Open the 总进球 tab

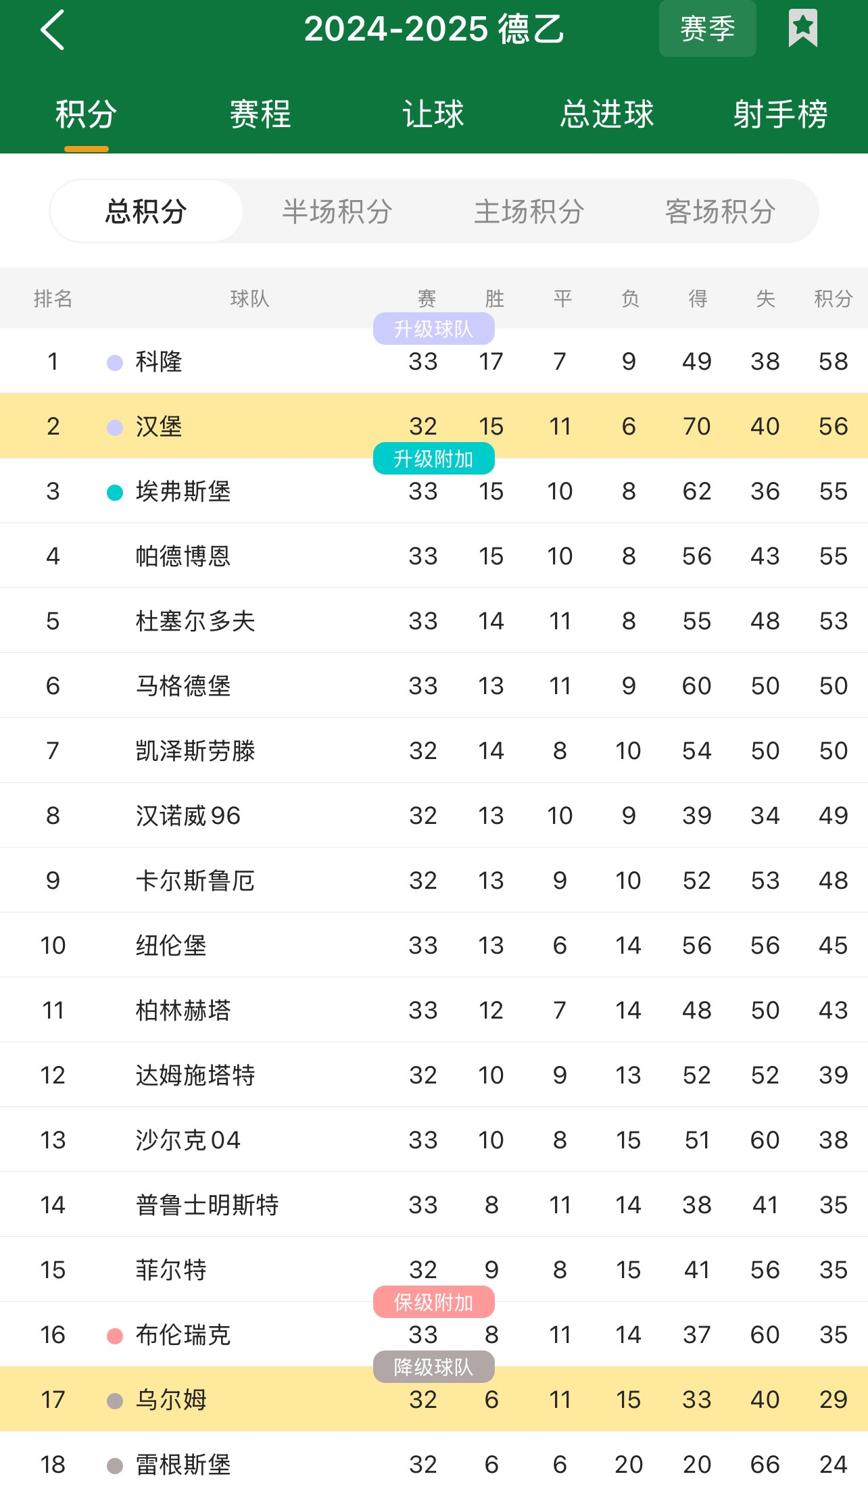[x=607, y=114]
